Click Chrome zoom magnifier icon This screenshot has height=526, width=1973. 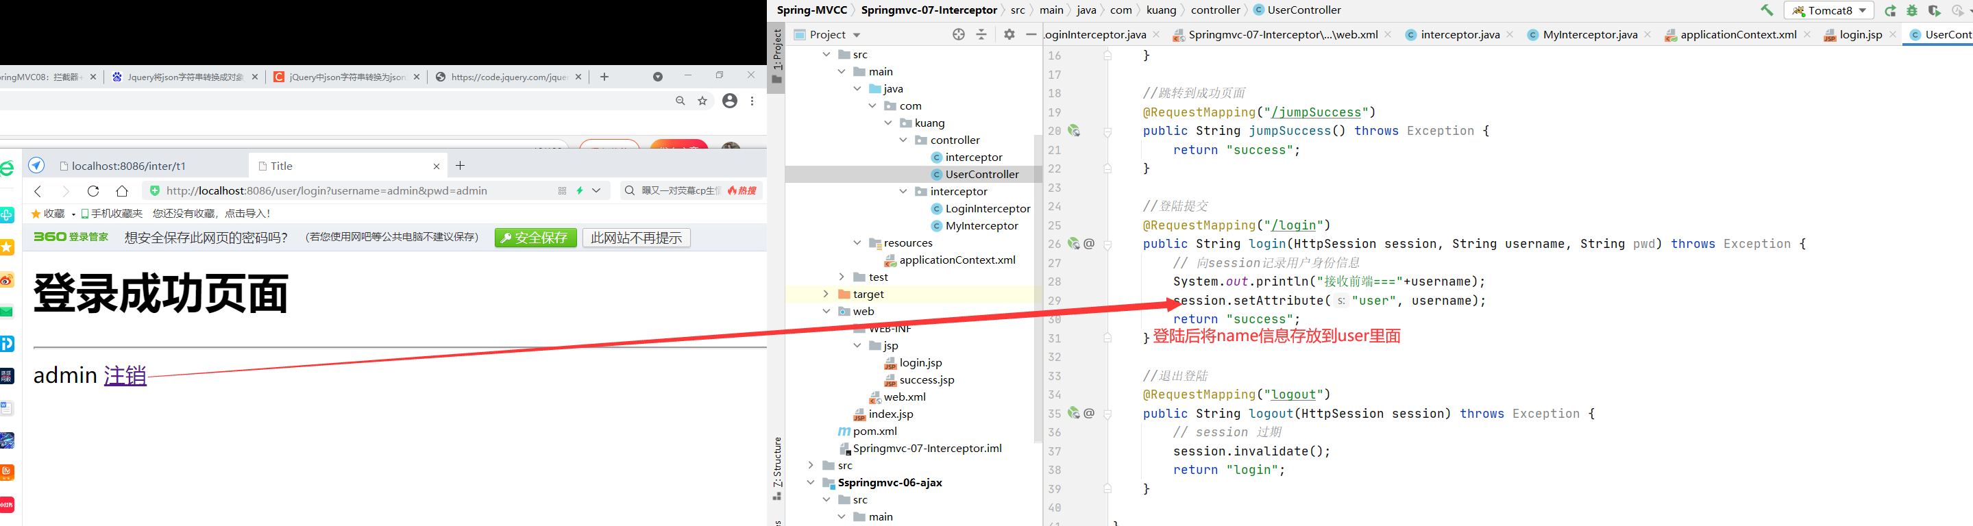(x=680, y=100)
